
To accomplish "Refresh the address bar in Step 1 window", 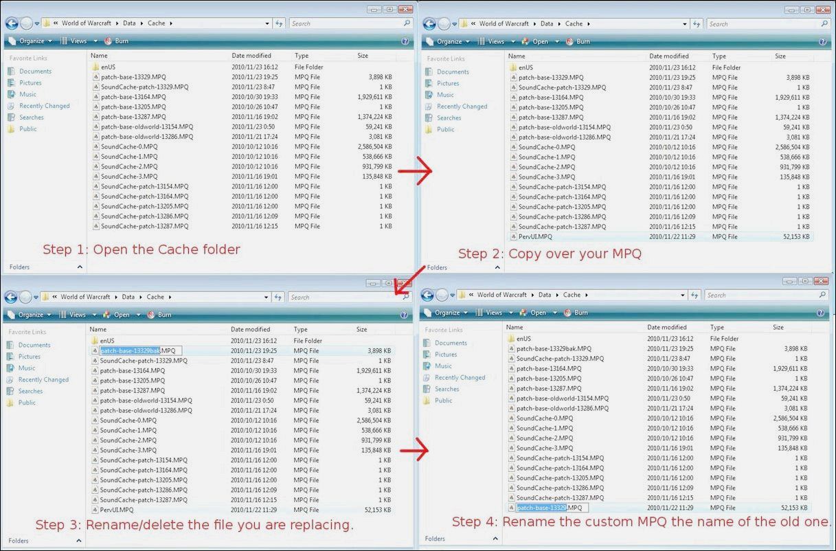I will point(279,23).
